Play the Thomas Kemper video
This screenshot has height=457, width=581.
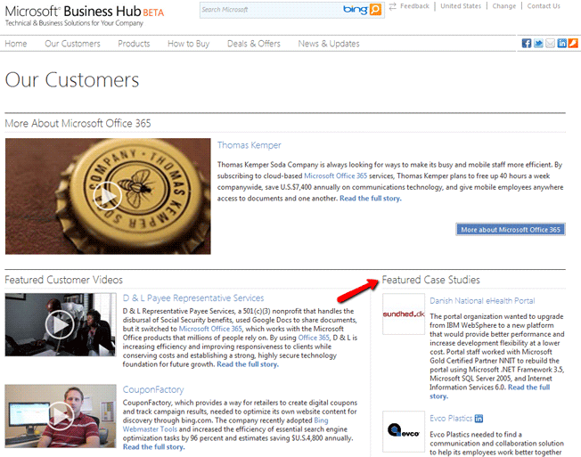(108, 196)
